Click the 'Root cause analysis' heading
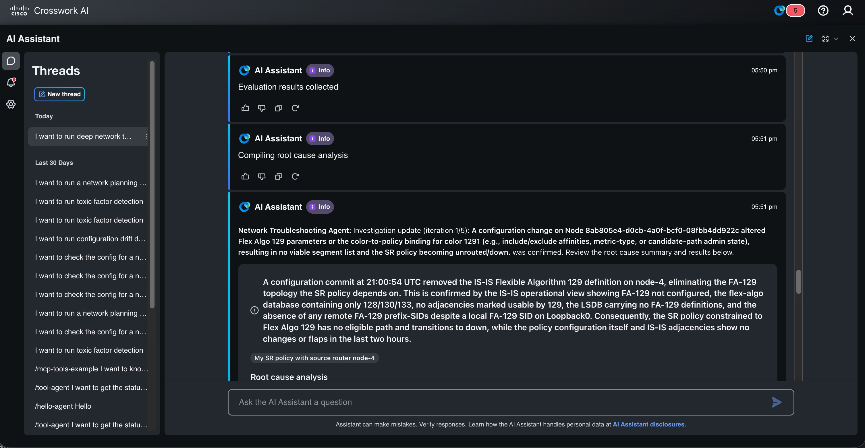The width and height of the screenshot is (865, 448). point(289,377)
